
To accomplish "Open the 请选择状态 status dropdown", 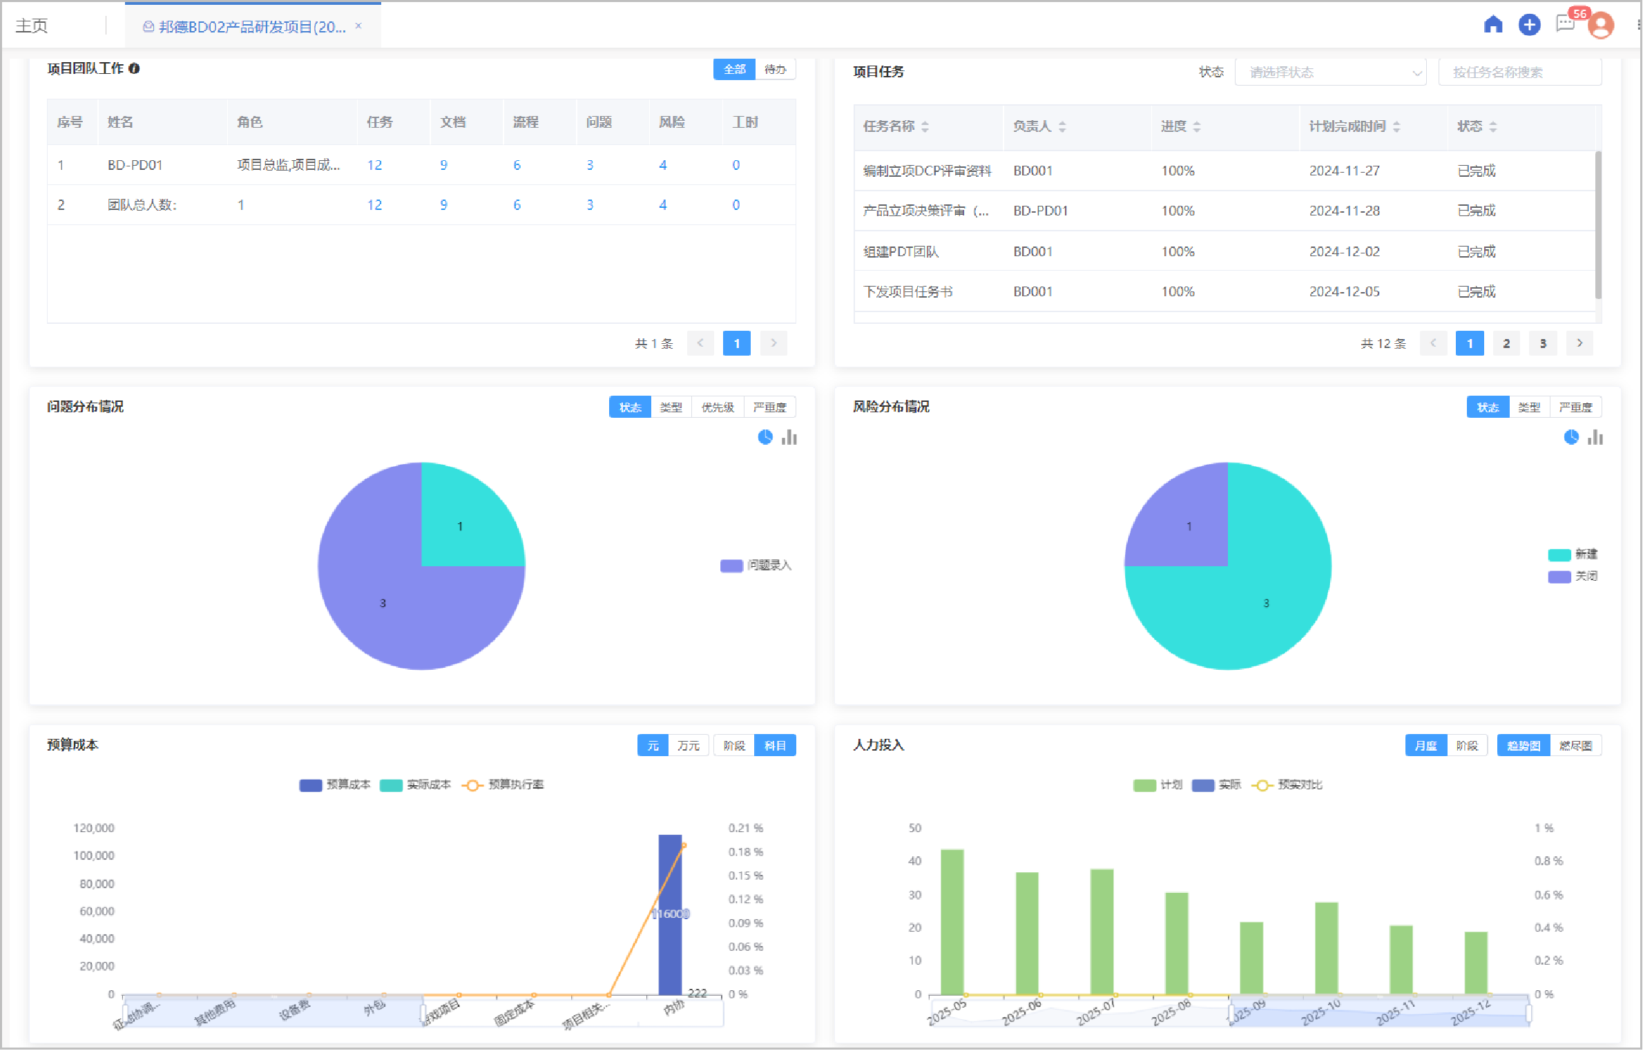I will pyautogui.click(x=1330, y=73).
